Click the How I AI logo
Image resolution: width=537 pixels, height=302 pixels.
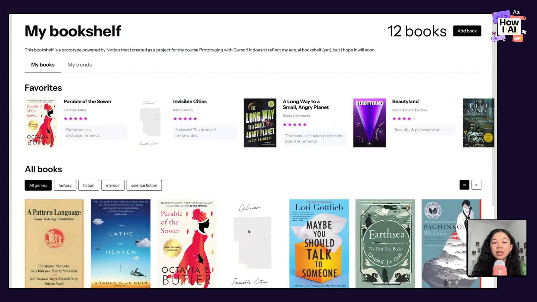509,27
